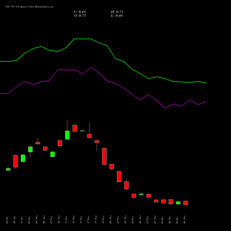Click the red candle for 10 Nov

pos(60,143)
